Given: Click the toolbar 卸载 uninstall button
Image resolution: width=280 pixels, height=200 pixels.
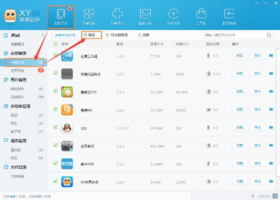Looking at the screenshot, I should [x=92, y=35].
